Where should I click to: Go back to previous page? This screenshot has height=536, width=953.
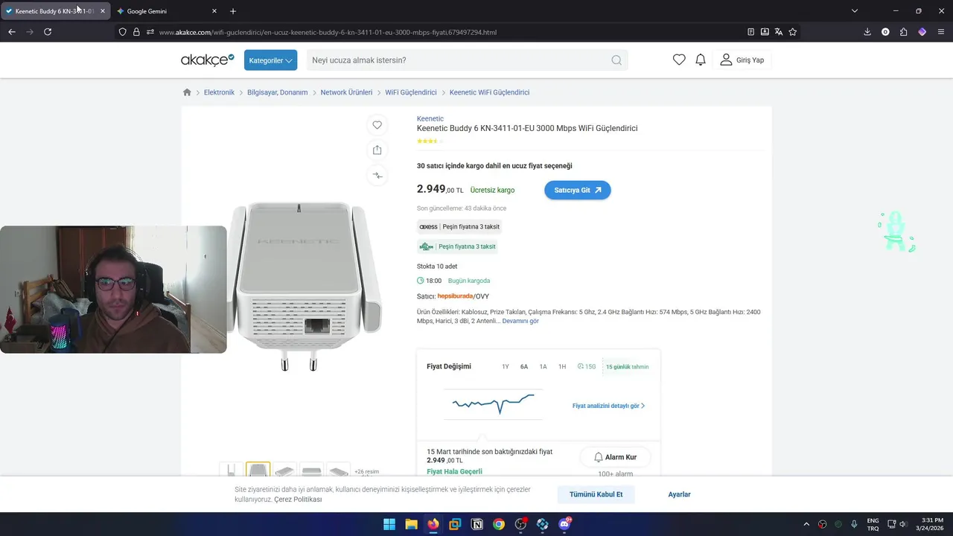click(12, 32)
